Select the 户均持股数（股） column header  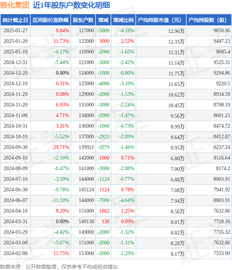tap(209, 20)
